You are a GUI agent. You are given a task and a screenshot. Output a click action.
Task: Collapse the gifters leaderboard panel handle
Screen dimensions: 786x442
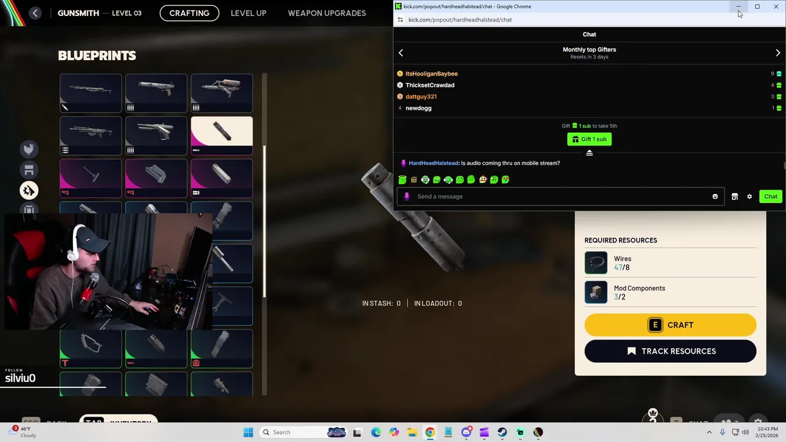(589, 153)
